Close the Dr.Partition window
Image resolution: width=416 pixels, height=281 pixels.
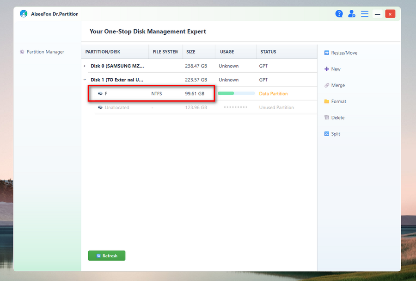390,14
